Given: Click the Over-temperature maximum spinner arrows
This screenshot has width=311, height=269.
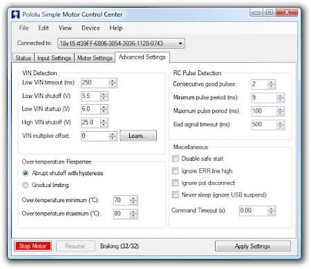Looking at the screenshot, I should pyautogui.click(x=133, y=214).
